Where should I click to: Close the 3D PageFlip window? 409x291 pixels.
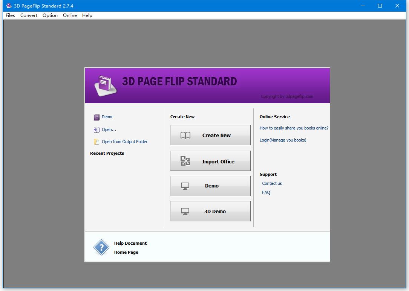coord(397,6)
